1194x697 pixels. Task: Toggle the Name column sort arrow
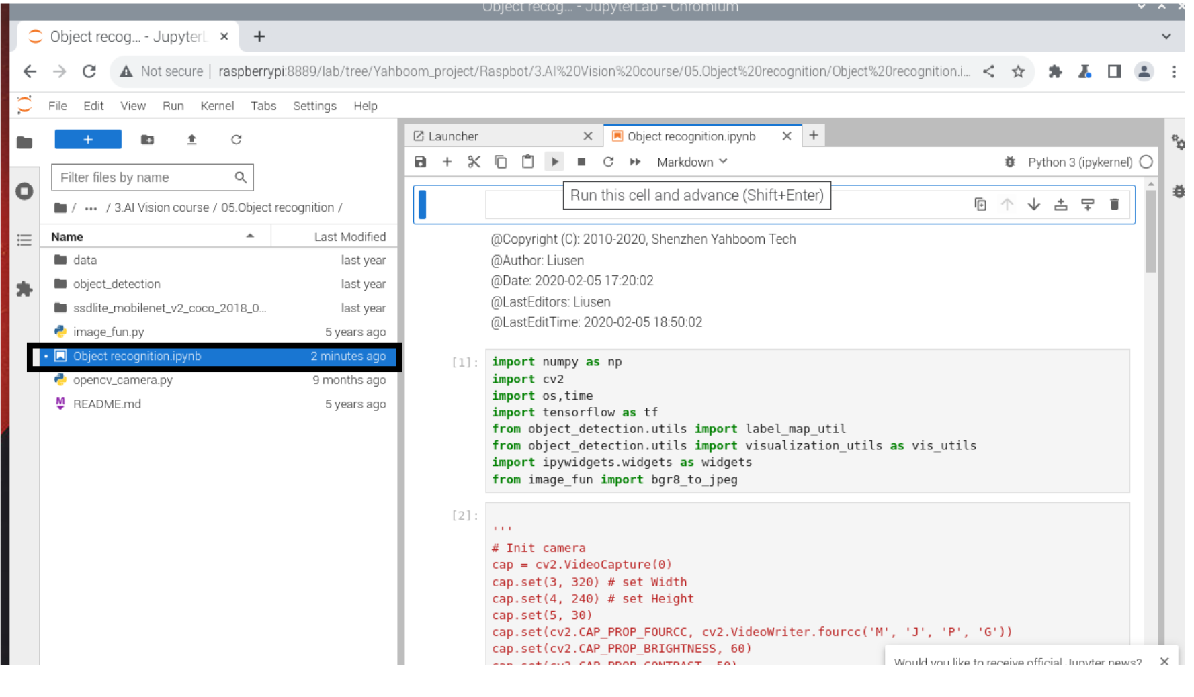click(x=250, y=236)
